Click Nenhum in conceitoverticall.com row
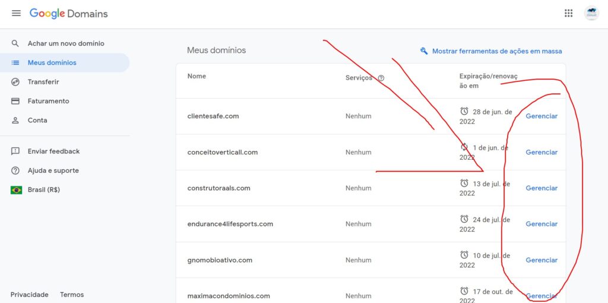The width and height of the screenshot is (608, 303). 358,152
